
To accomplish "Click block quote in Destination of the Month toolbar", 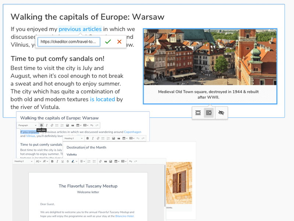I will pyautogui.click(x=119, y=138).
